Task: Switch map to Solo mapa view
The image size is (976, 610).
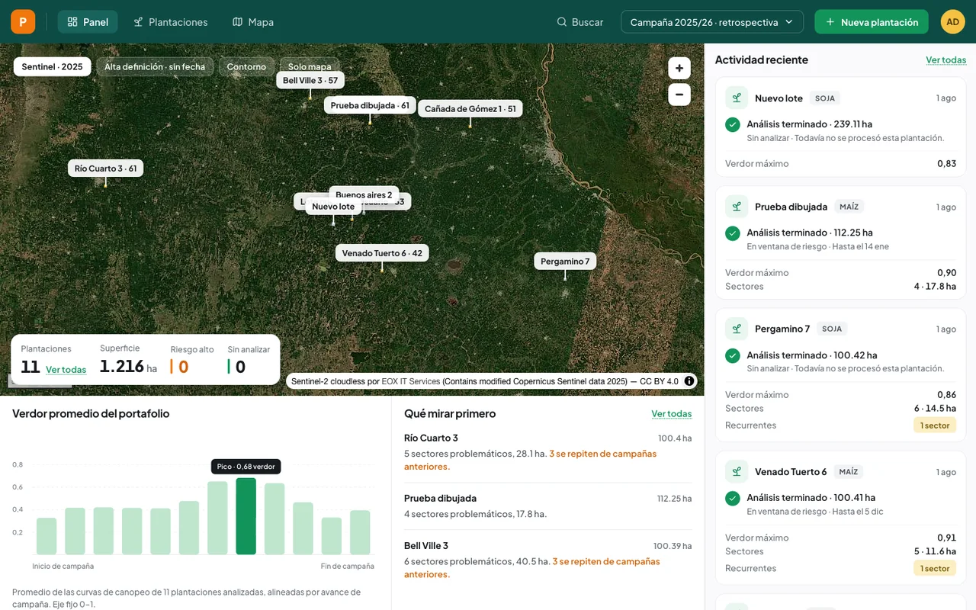Action: [x=310, y=67]
